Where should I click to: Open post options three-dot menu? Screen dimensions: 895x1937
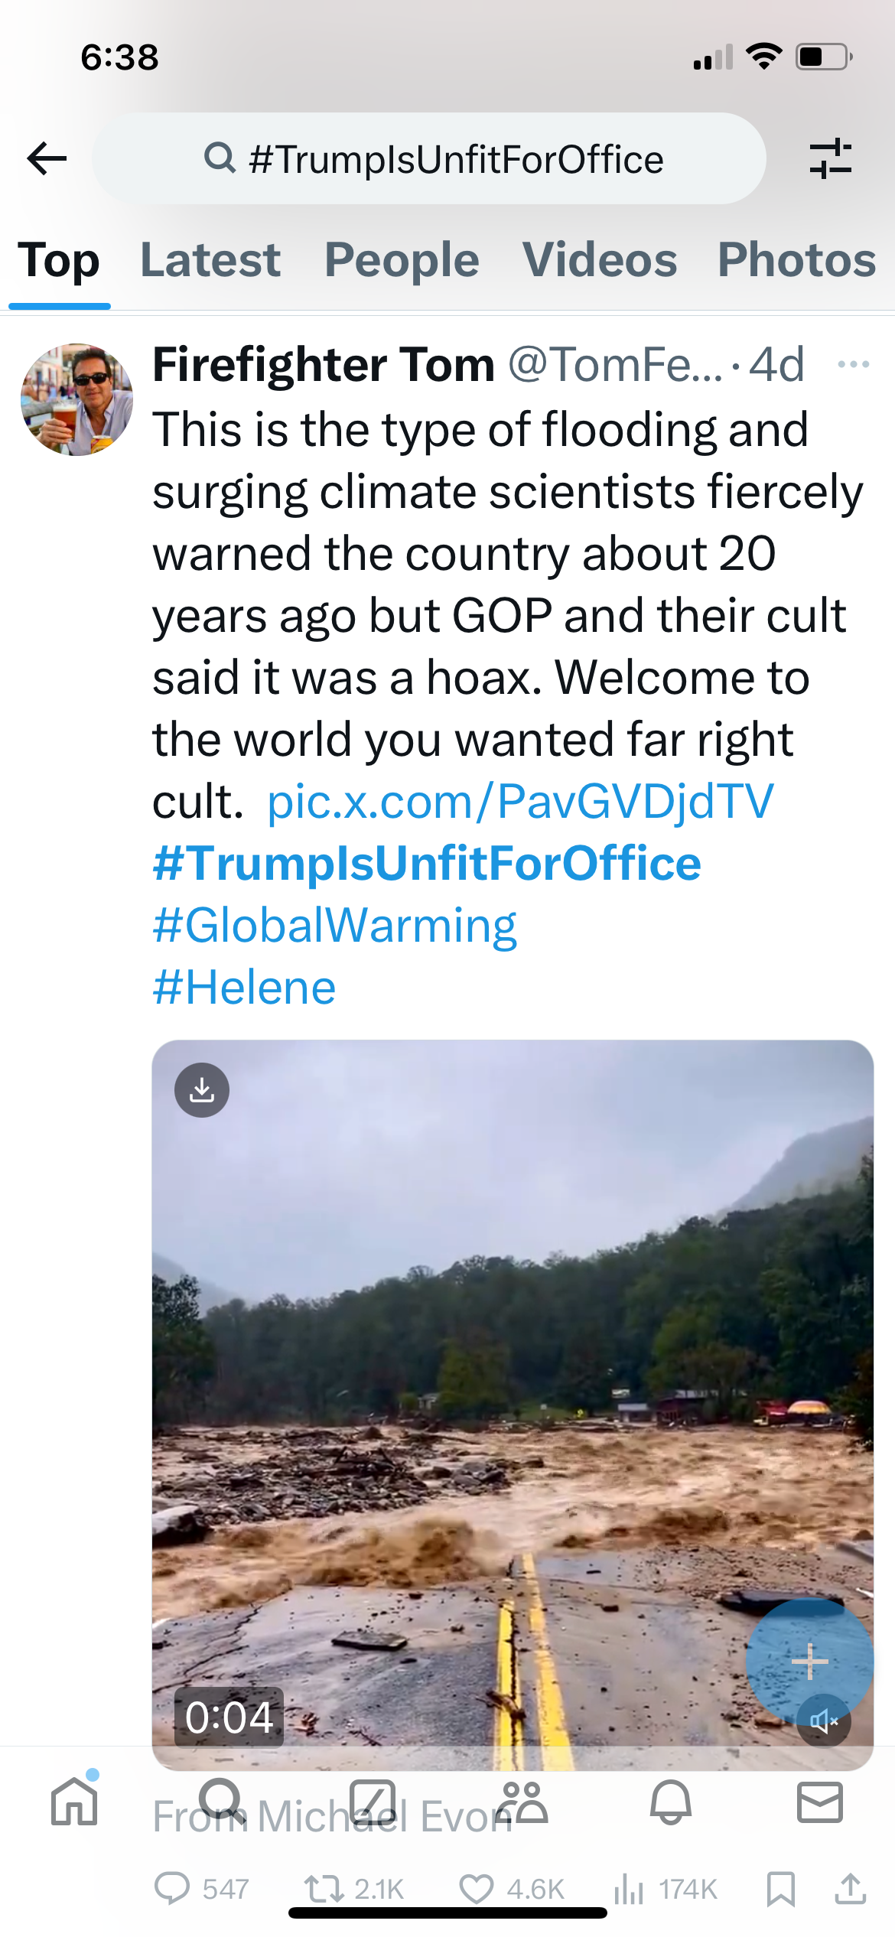coord(853,365)
